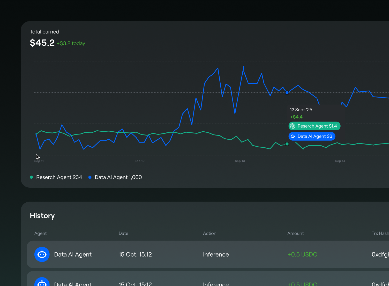
Task: Click the OpenAI logo in Reserch Agent tooltip chip
Action: point(293,126)
